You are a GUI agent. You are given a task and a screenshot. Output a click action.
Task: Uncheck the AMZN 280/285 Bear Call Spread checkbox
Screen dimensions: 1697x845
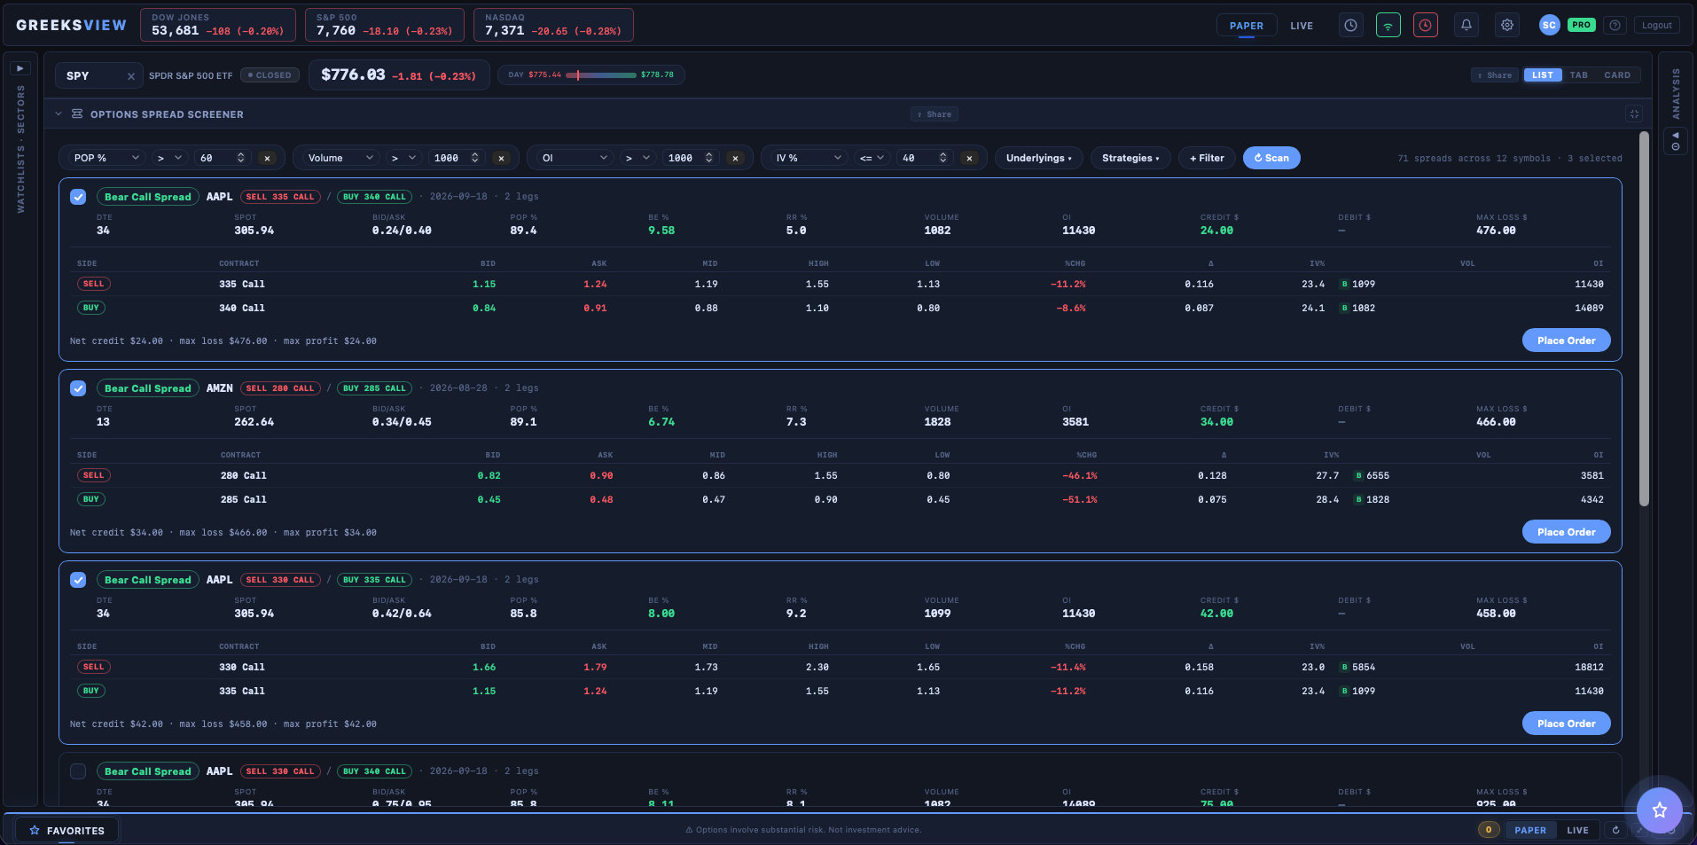point(78,388)
